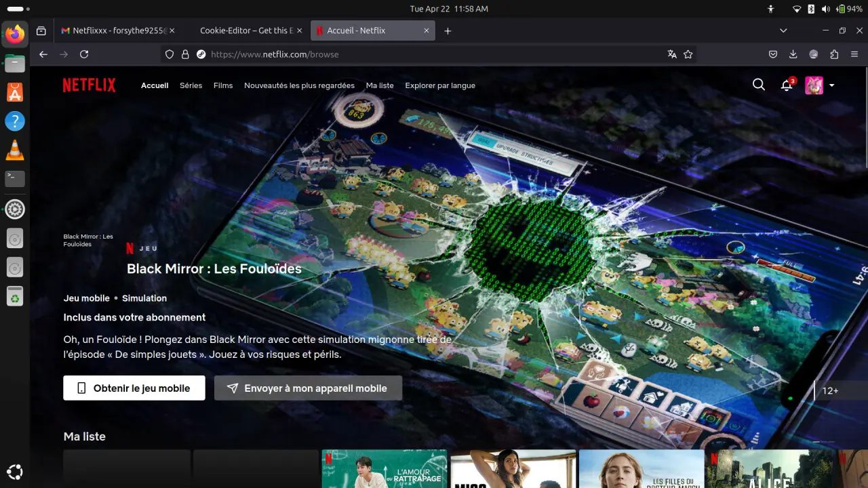The height and width of the screenshot is (488, 868).
Task: Open Save to Pocket
Action: 772,54
